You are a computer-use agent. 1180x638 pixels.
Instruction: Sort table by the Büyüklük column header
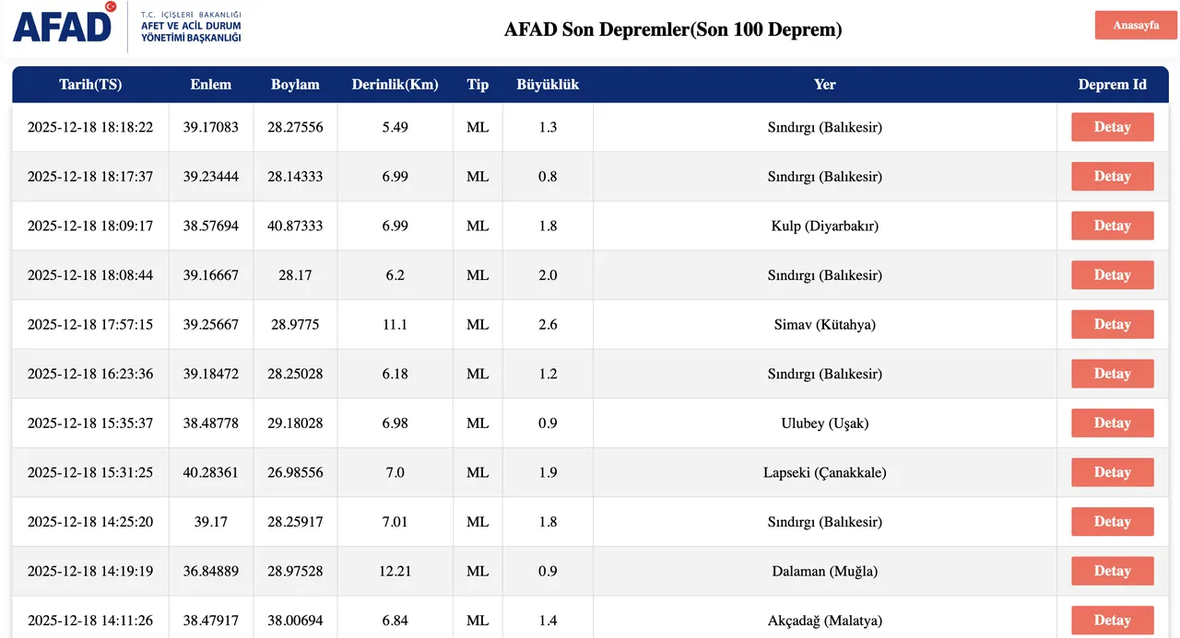point(548,84)
